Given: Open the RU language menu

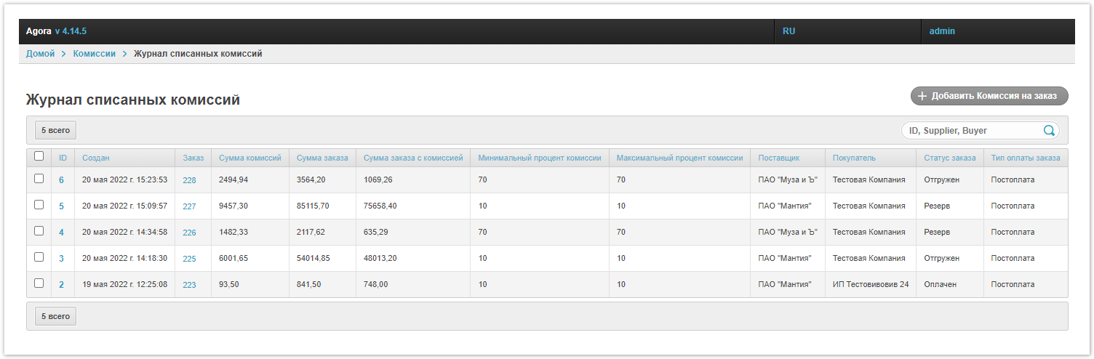Looking at the screenshot, I should tap(788, 31).
